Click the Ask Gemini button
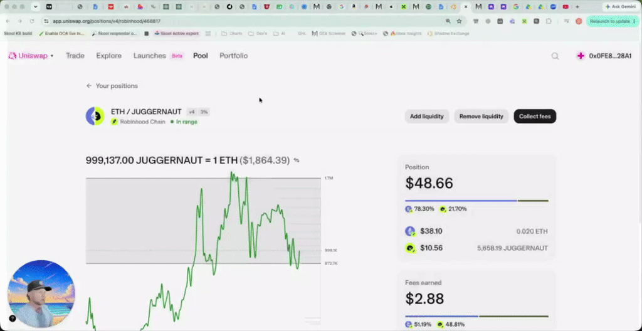642x331 pixels. tap(621, 6)
